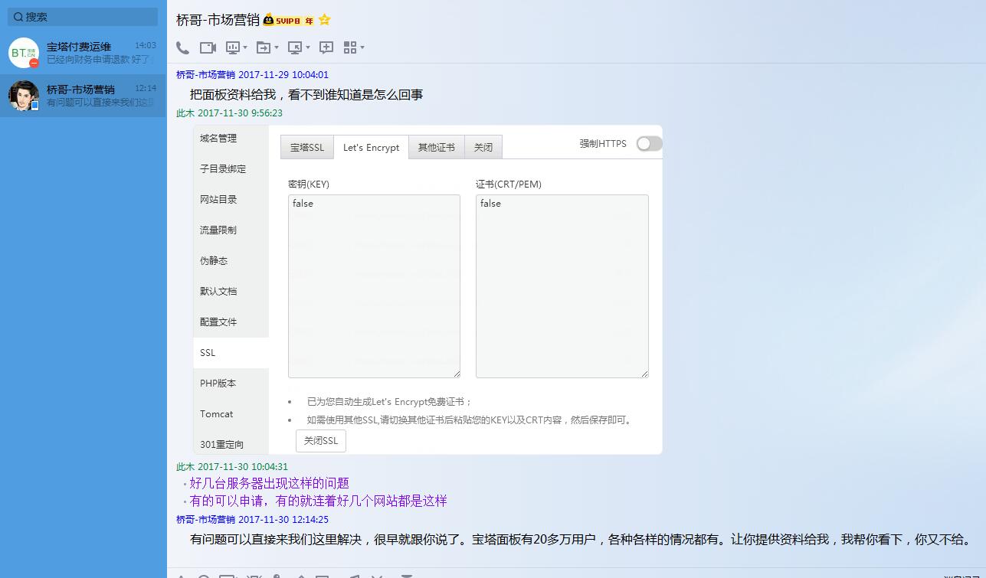Click the 关闭SSL button

pos(321,441)
